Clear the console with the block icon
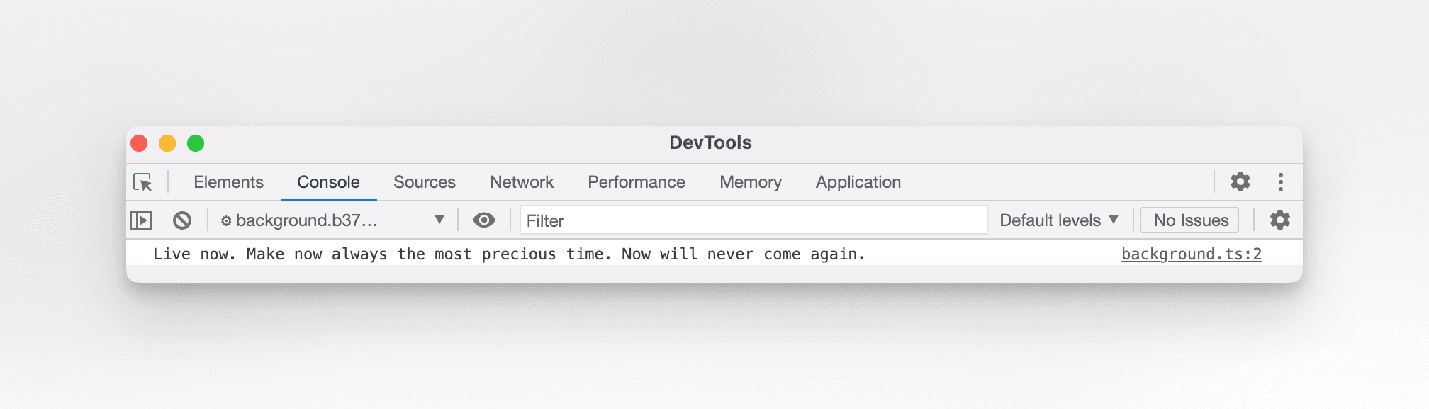The image size is (1429, 409). (x=182, y=220)
